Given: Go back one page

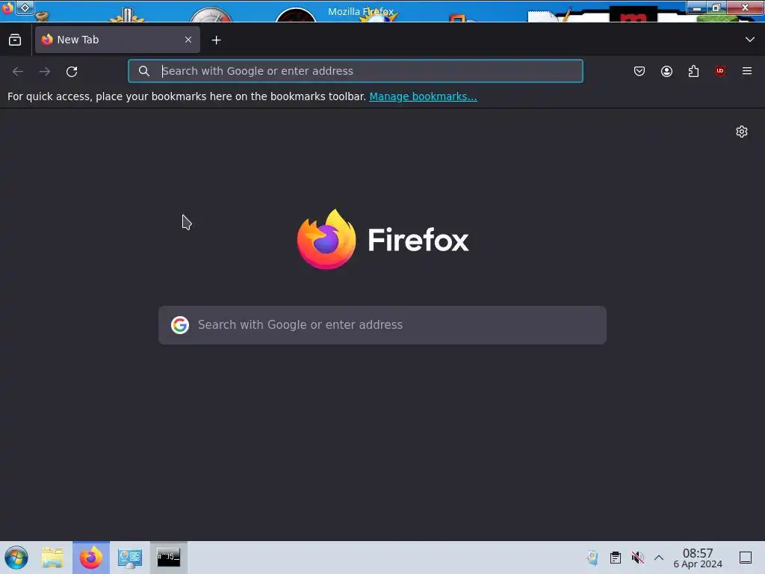Looking at the screenshot, I should coord(18,71).
